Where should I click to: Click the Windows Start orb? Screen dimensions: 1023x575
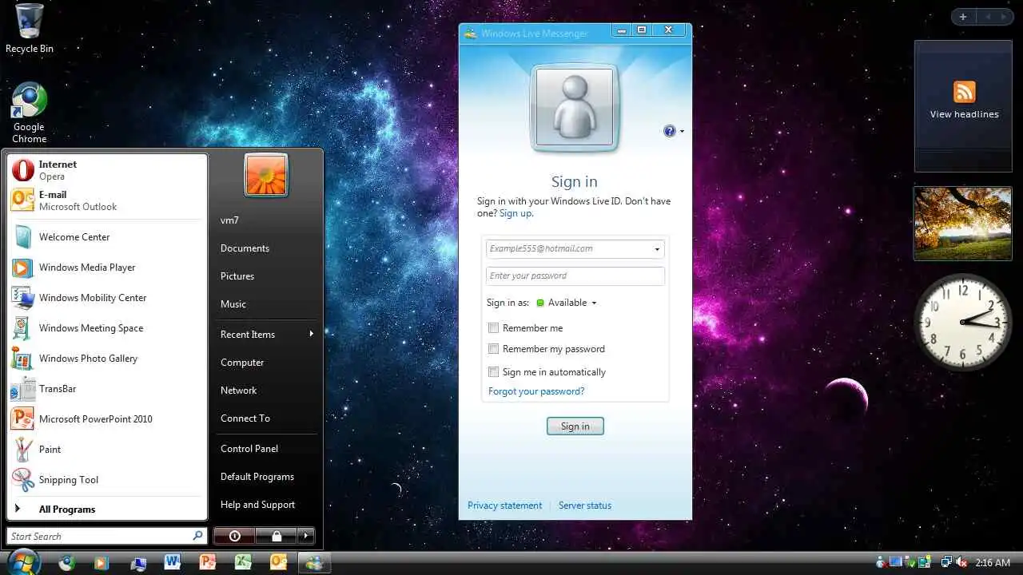pos(24,562)
